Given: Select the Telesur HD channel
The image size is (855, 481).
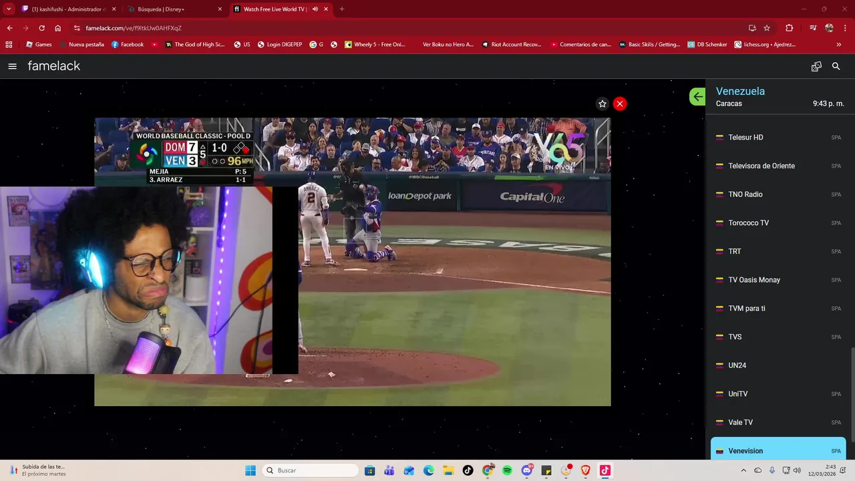Looking at the screenshot, I should (778, 137).
